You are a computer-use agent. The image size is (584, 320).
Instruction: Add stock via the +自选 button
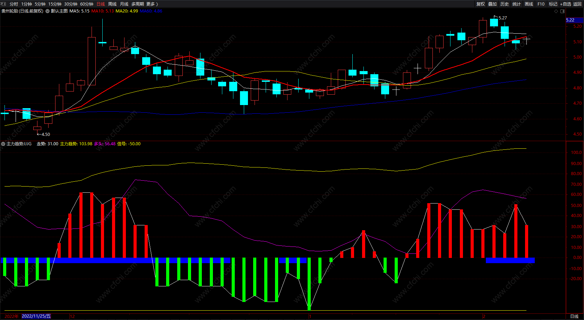566,4
